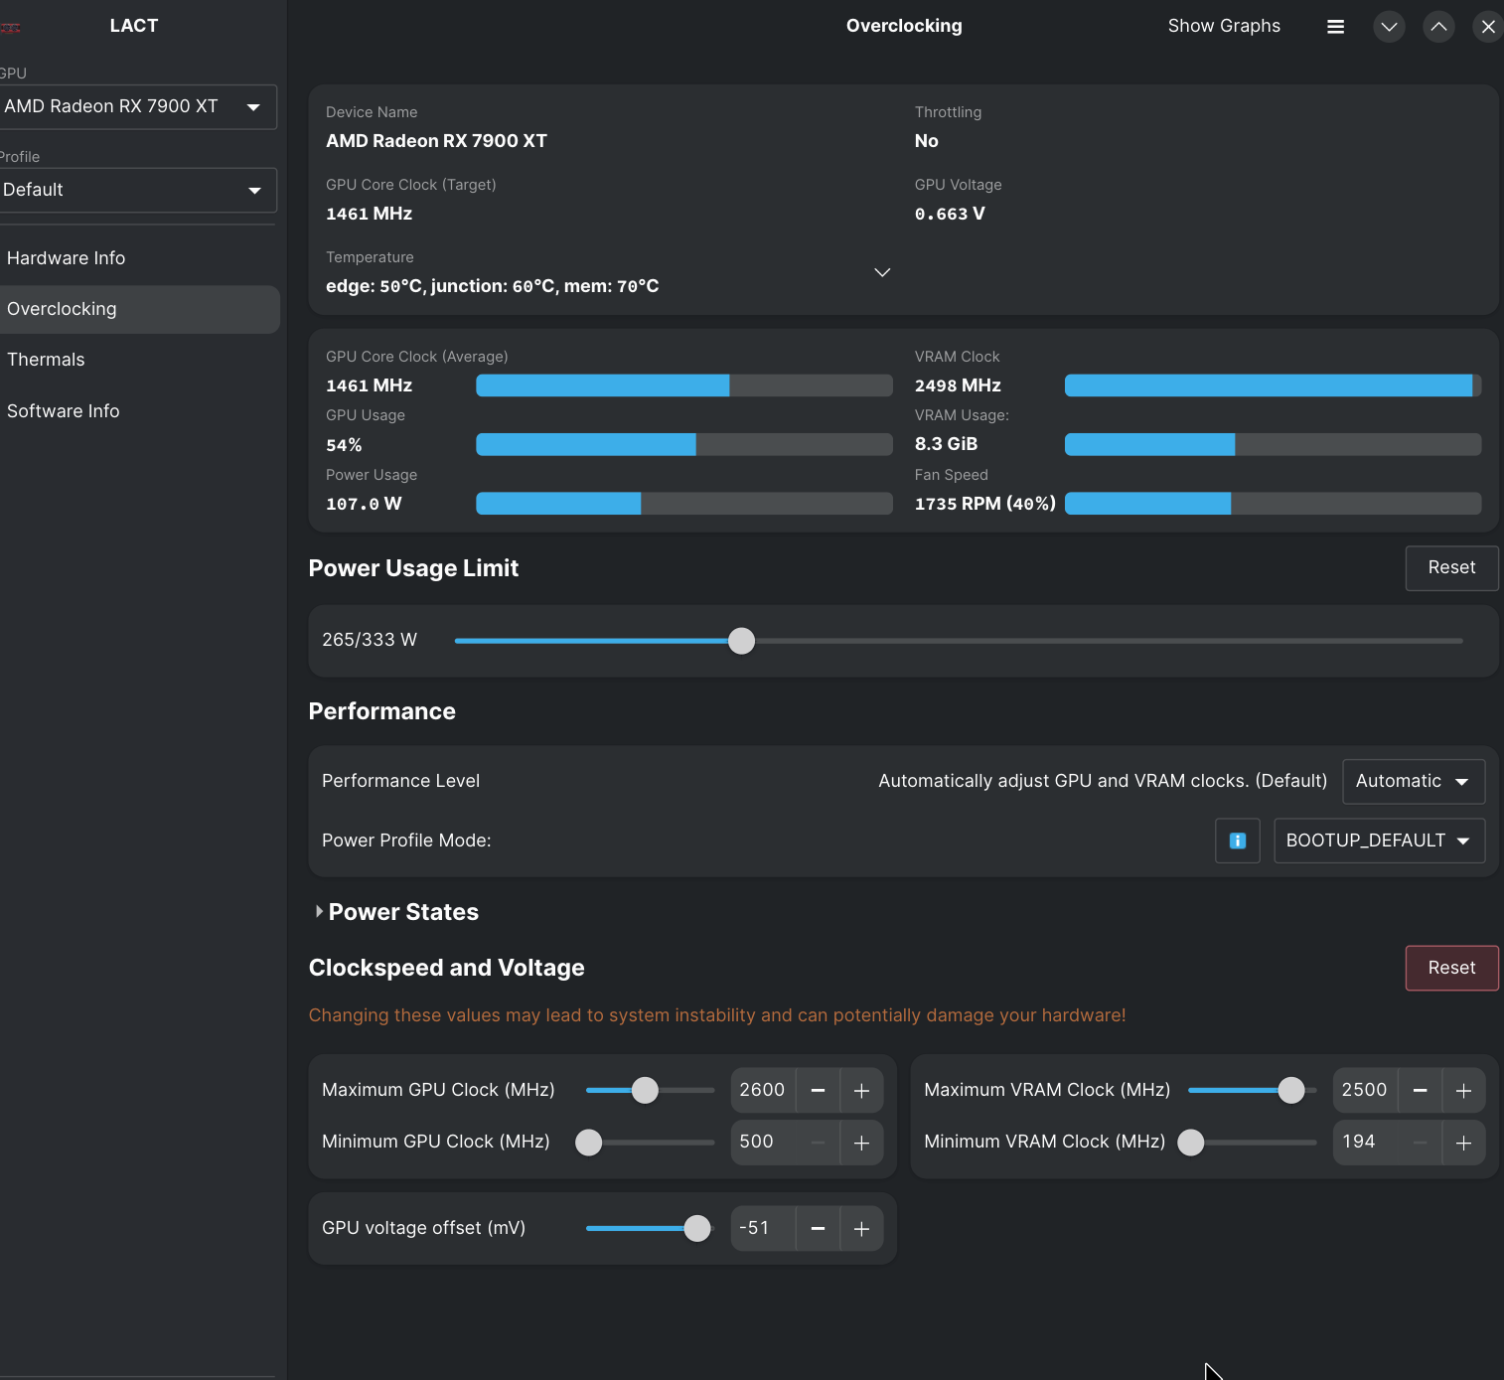The image size is (1504, 1380).
Task: Select the Overclocking sidebar item
Action: (139, 309)
